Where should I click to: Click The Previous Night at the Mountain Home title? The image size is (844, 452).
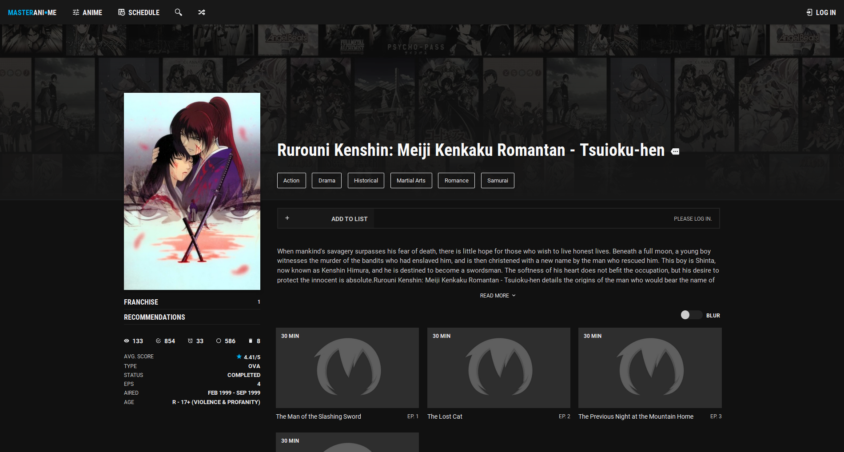click(636, 416)
